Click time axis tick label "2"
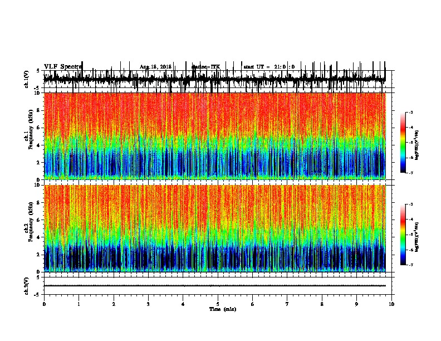 114,304
